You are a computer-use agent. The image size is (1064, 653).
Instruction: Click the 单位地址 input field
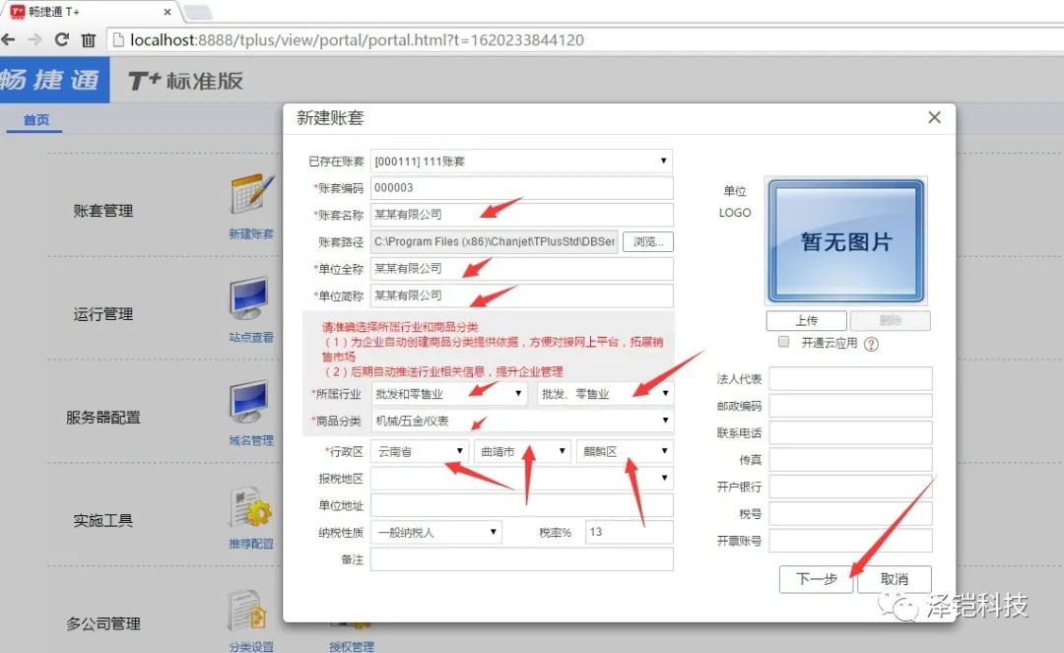pos(521,505)
